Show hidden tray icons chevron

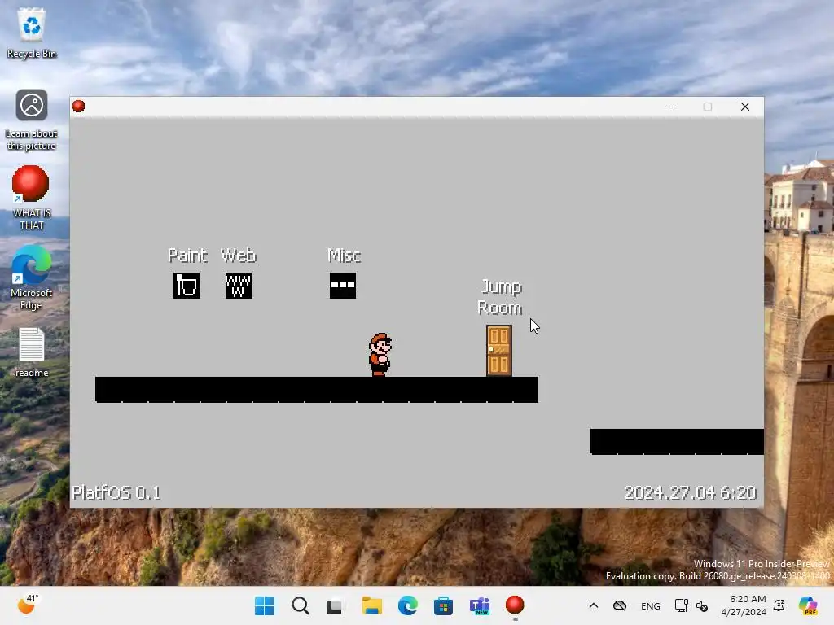(x=594, y=605)
